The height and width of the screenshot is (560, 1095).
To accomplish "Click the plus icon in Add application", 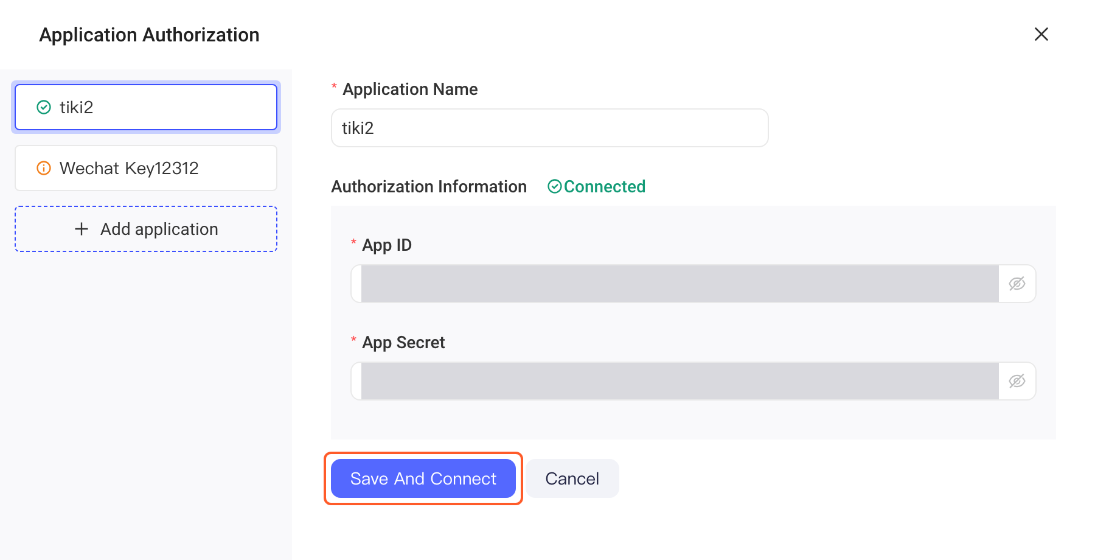I will click(x=82, y=229).
